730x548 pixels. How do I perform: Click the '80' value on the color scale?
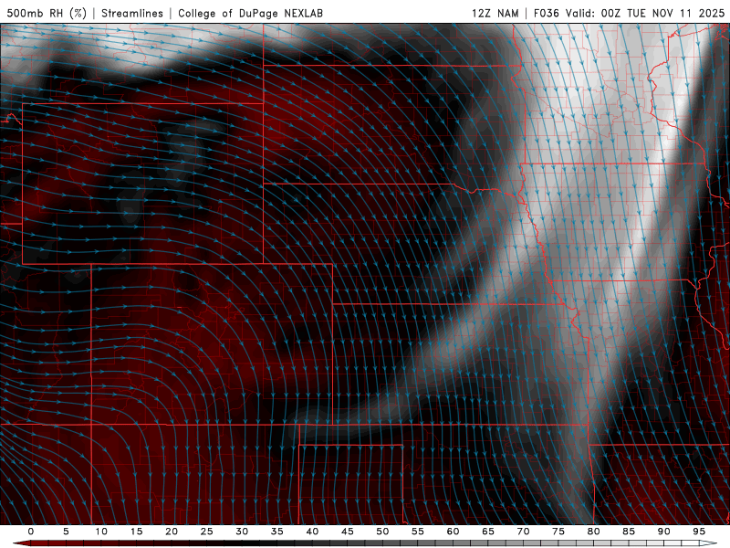[594, 532]
